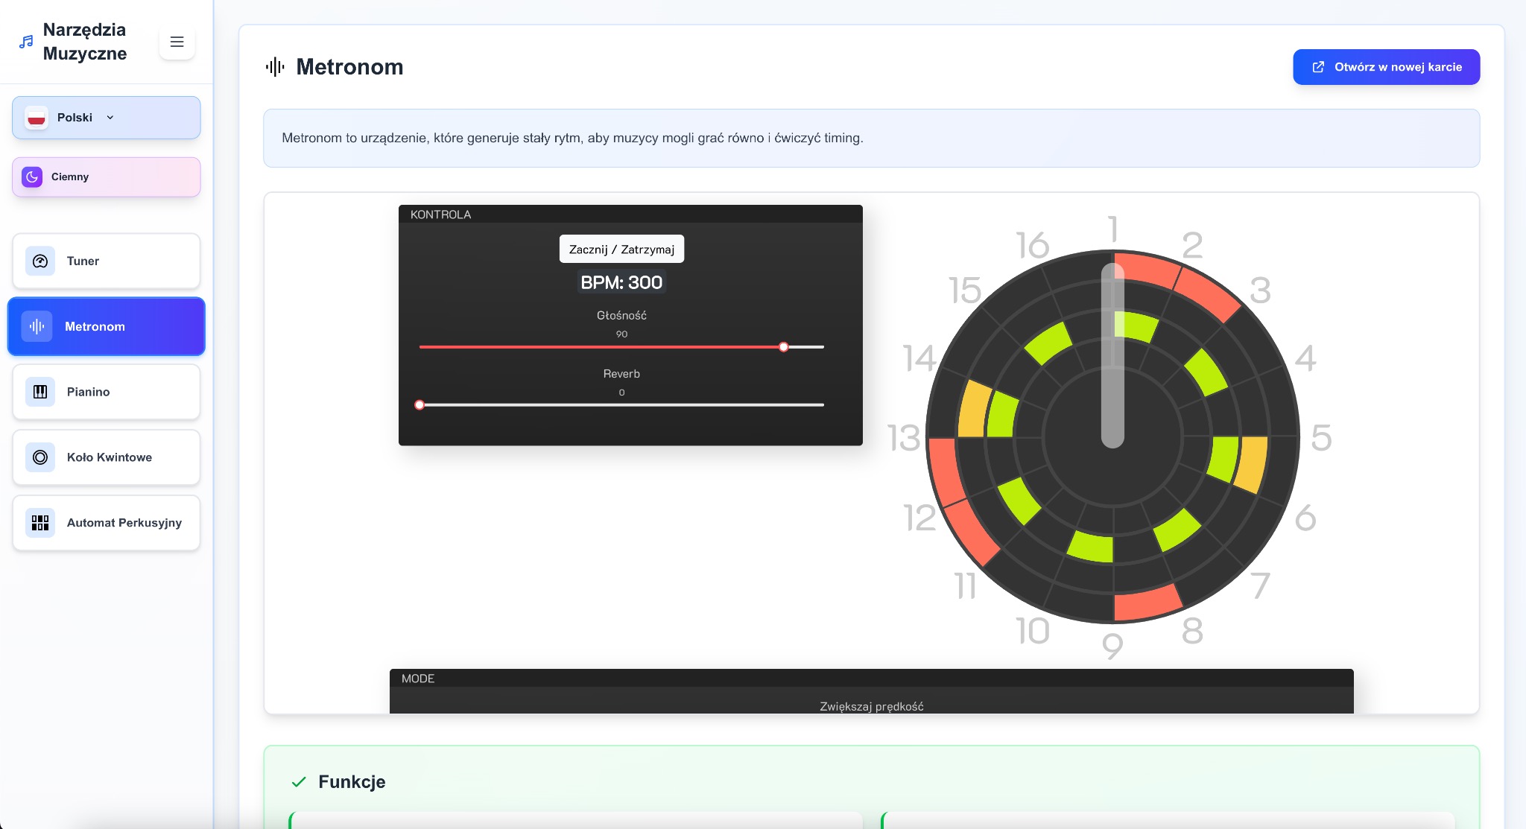This screenshot has height=829, width=1526.
Task: Click the Tuner gauge icon
Action: click(x=40, y=261)
